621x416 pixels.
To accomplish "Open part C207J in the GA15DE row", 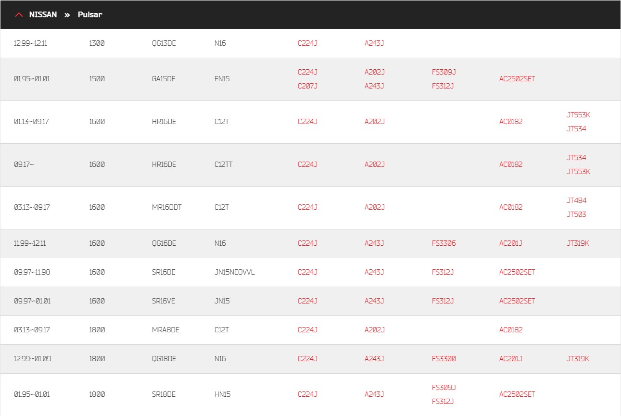I will (307, 86).
